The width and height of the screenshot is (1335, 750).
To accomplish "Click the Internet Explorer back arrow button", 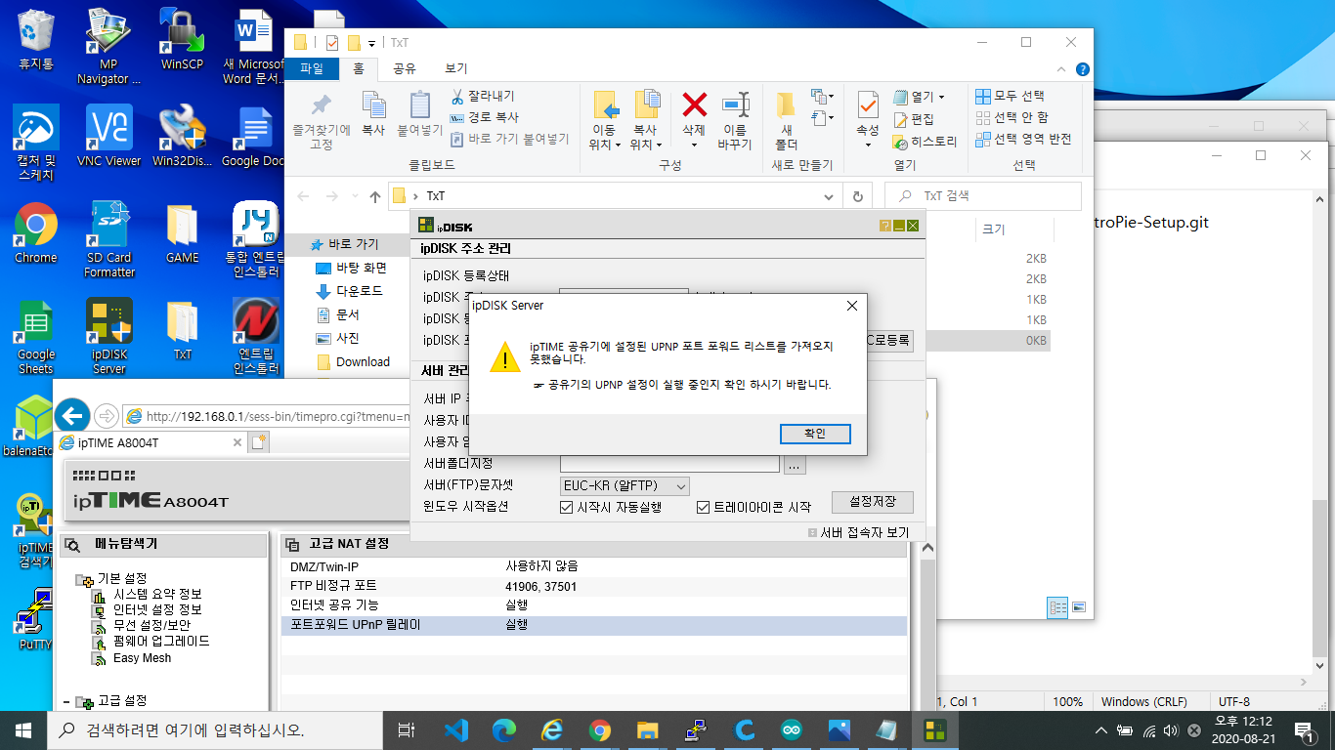I will pyautogui.click(x=73, y=415).
